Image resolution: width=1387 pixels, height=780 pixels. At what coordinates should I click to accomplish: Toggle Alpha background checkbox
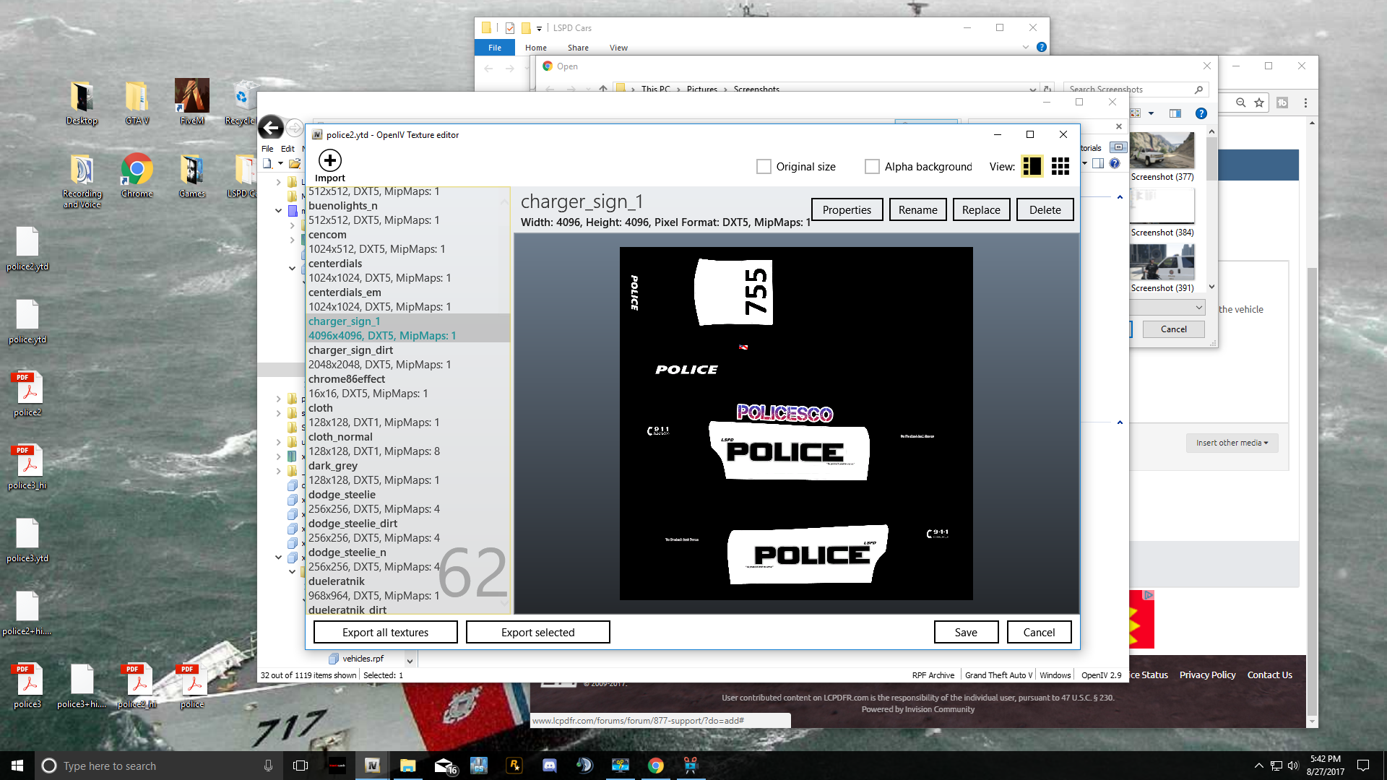872,167
